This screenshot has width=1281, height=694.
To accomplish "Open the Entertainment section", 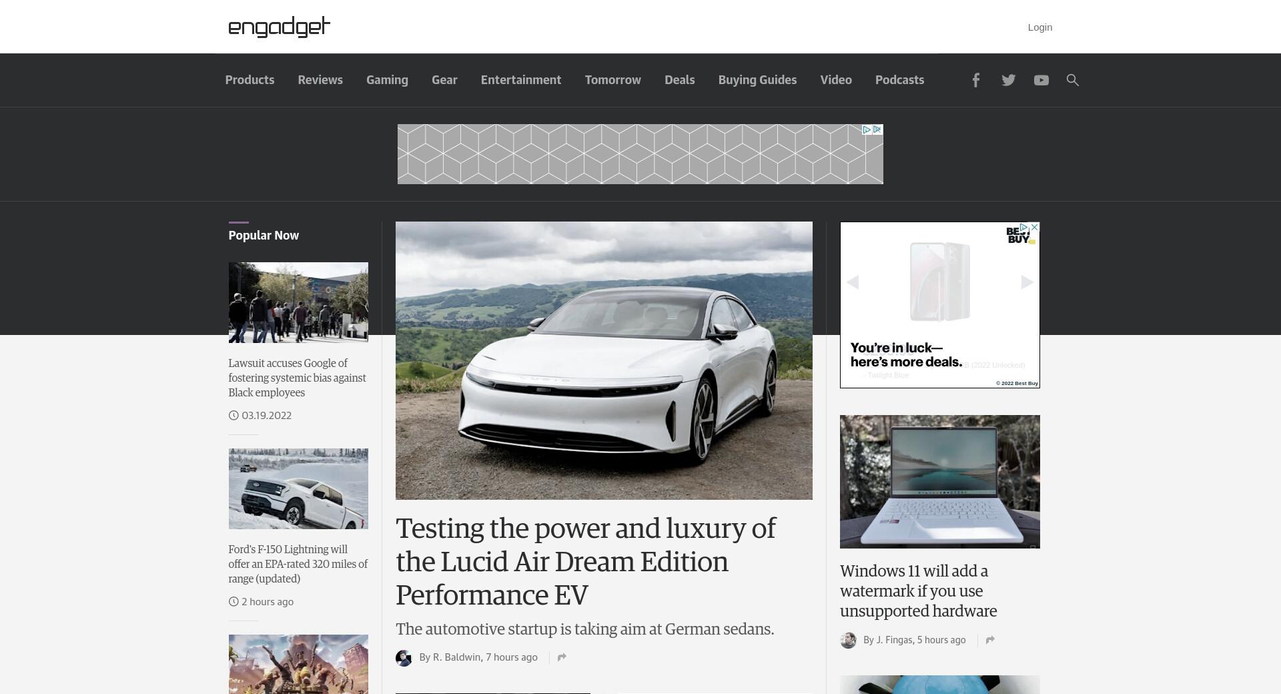I will click(x=521, y=80).
